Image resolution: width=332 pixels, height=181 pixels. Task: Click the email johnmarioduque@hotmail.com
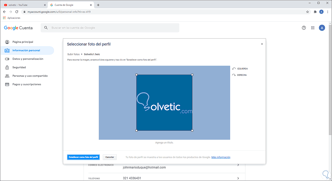pos(144,167)
